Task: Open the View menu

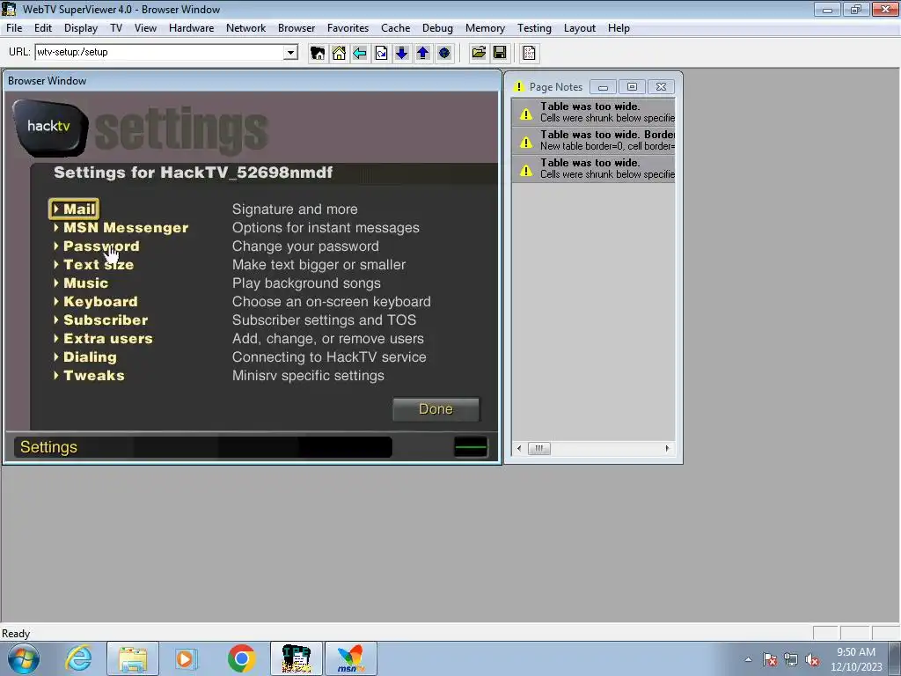Action: (x=145, y=27)
